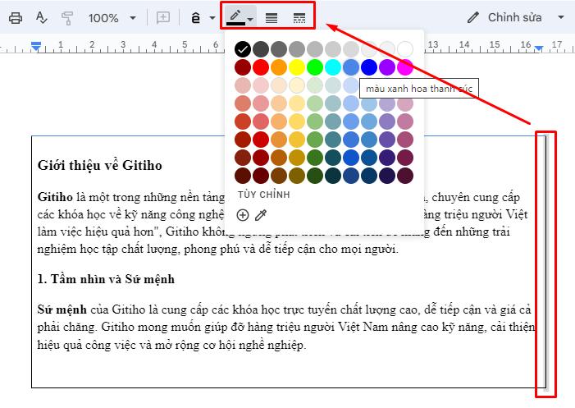This screenshot has width=575, height=408.
Task: Choose the black color swatch
Action: 243,49
